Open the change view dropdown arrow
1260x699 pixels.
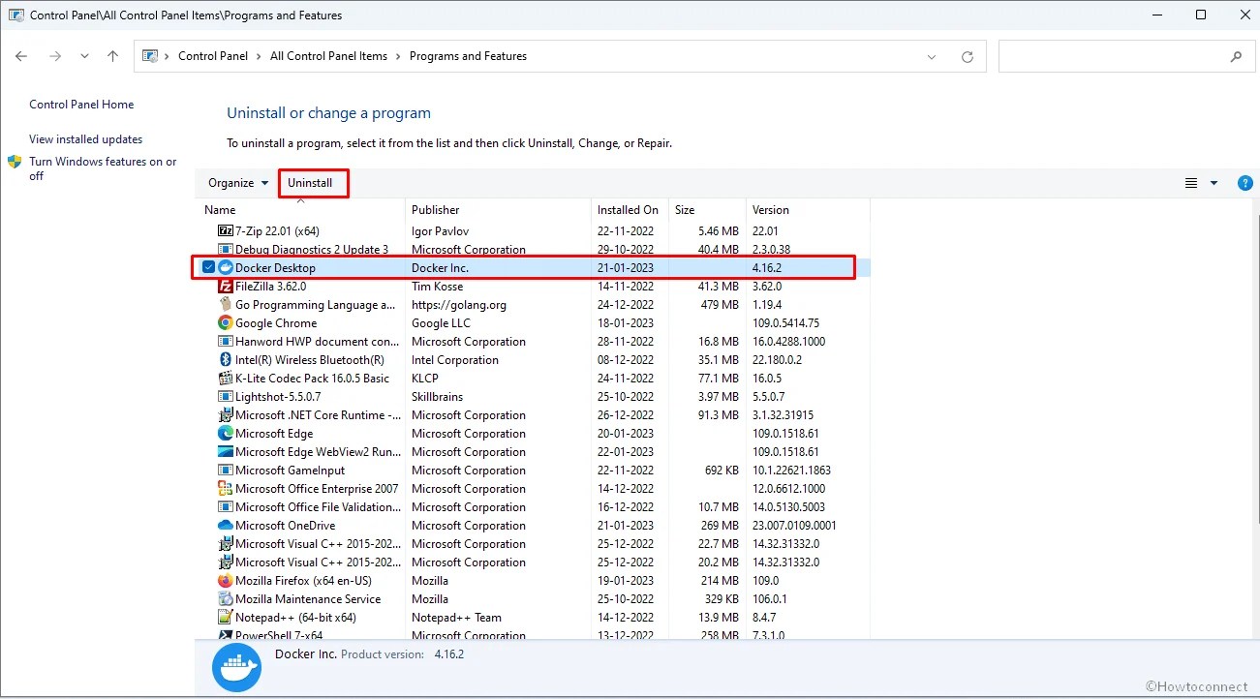1214,182
